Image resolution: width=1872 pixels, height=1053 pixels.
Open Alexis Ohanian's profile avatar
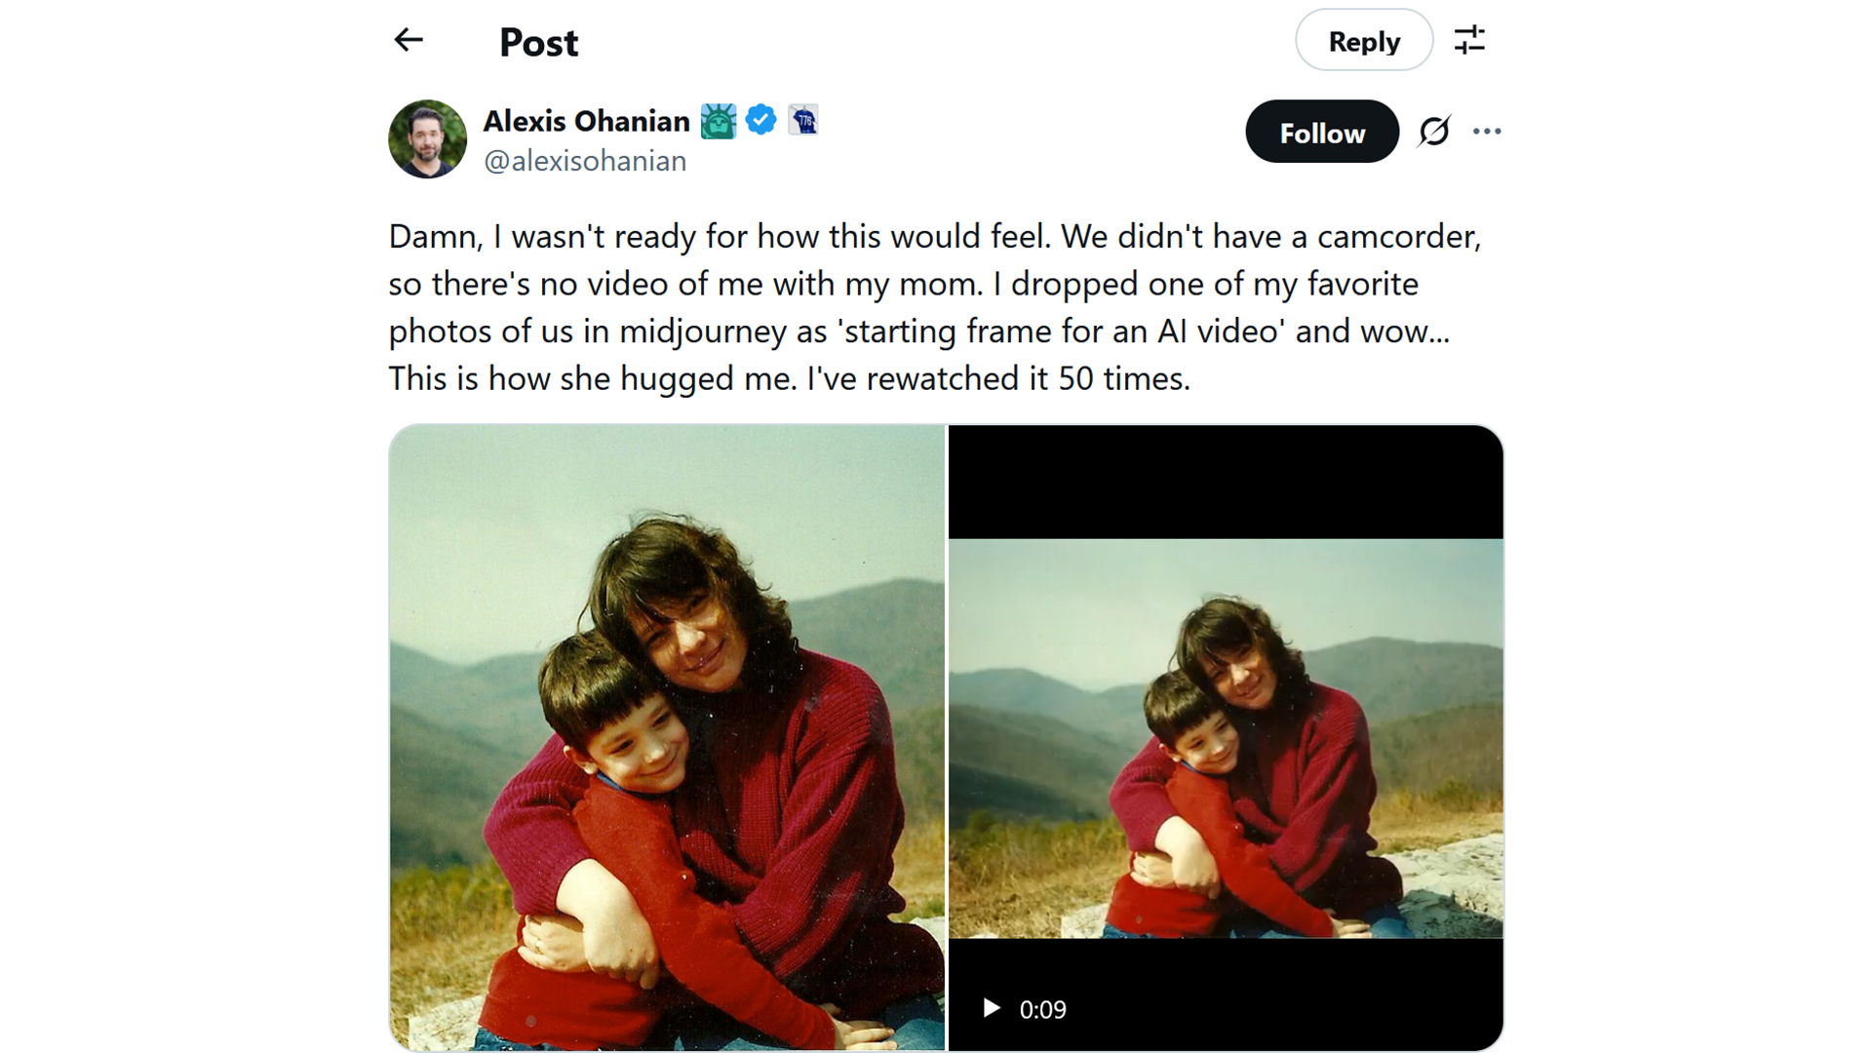[427, 138]
